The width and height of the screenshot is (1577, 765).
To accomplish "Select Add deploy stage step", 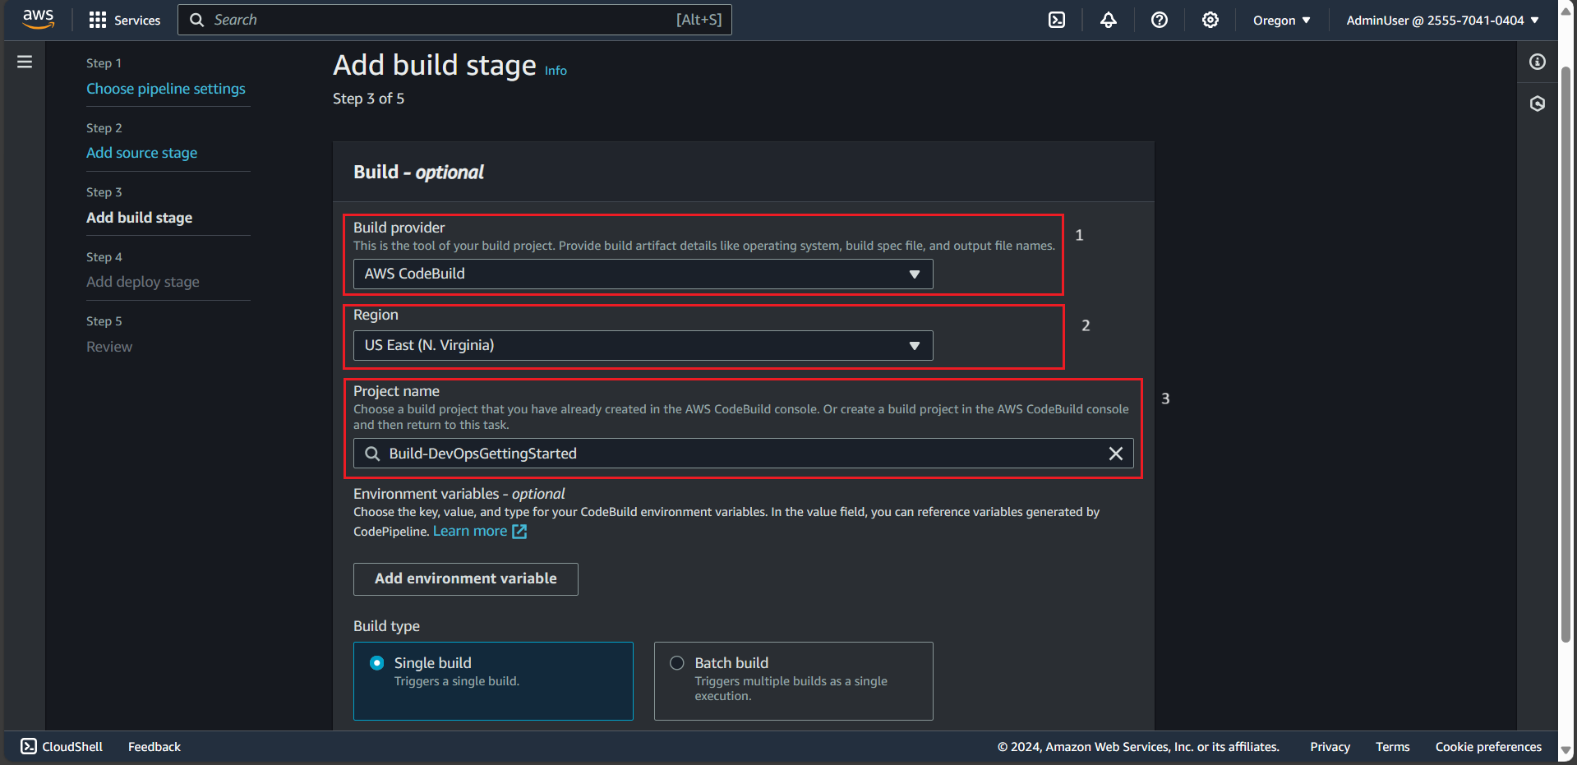I will click(x=143, y=282).
